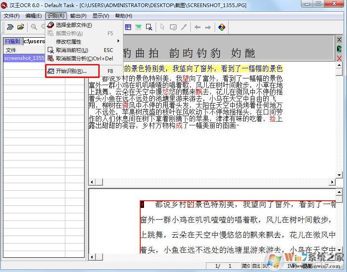This screenshot has width=347, height=272.
Task: Click the 扫描到 path field
Action: coord(34,41)
